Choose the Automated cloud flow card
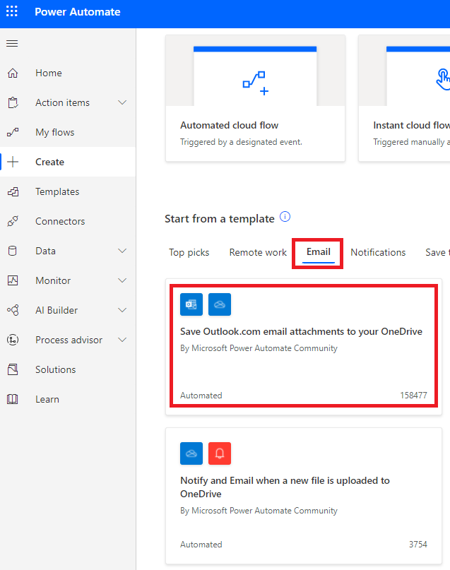450x570 pixels. point(255,98)
